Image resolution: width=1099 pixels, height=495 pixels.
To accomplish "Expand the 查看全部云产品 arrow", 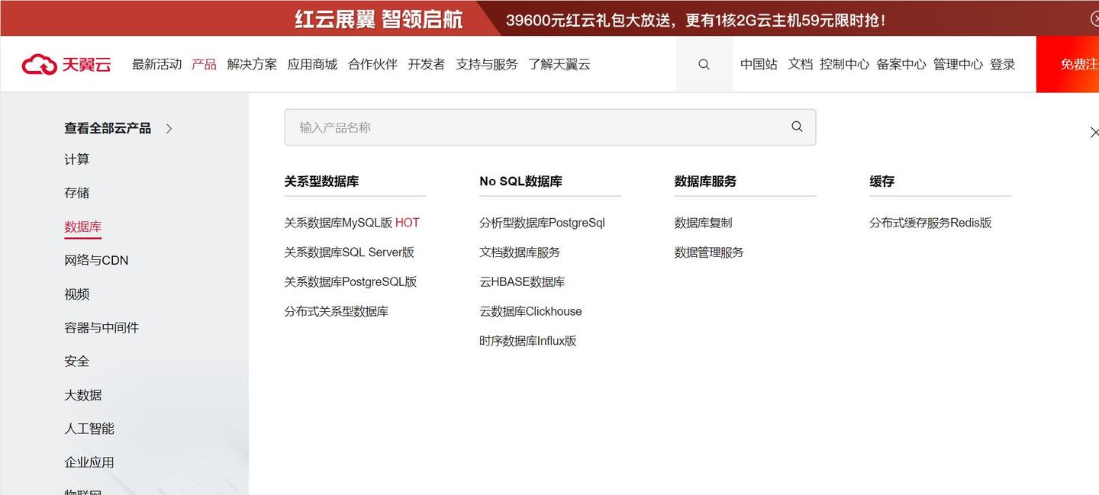I will click(x=168, y=128).
